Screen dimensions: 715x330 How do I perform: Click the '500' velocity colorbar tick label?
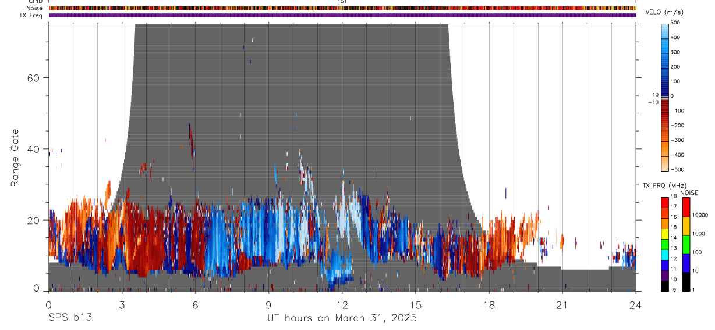tap(677, 23)
